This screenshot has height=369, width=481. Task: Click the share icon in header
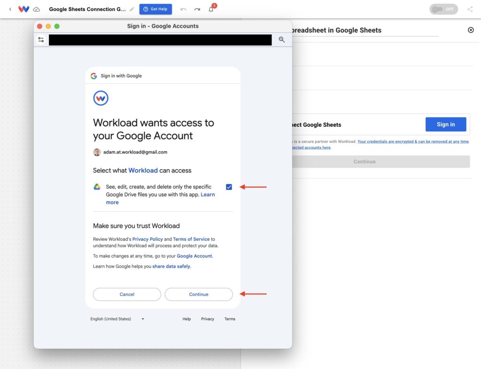point(470,9)
